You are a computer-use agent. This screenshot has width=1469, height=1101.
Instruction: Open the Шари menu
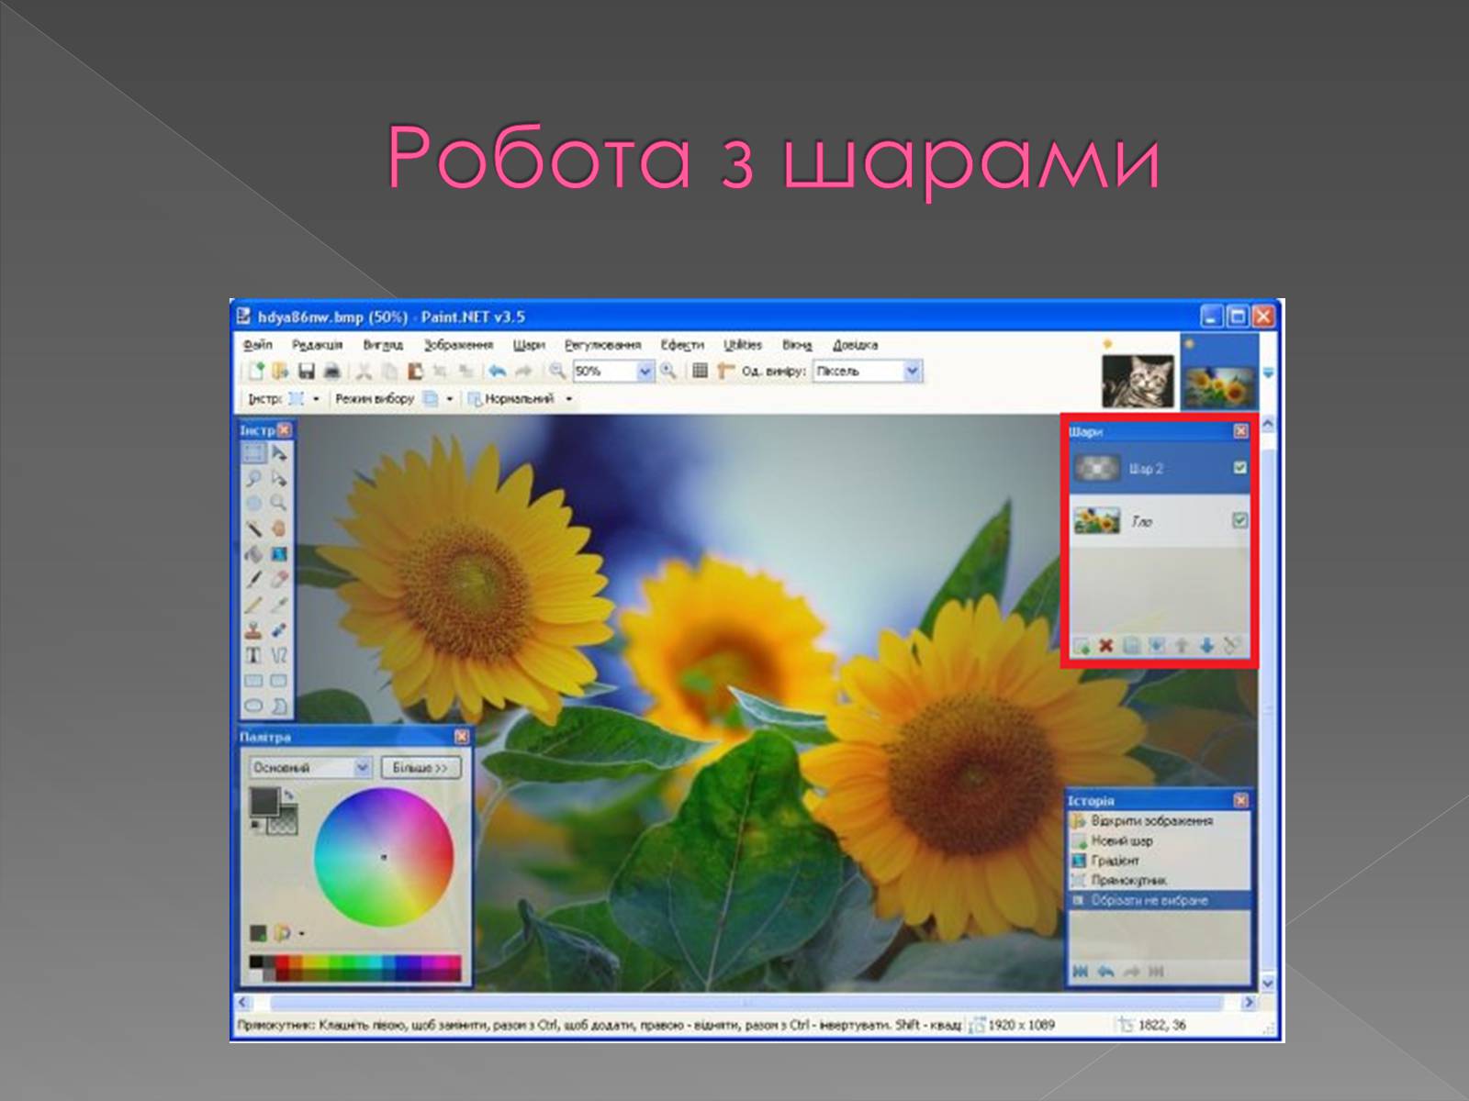529,345
